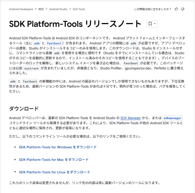Open the blue fastboot link in first paragraph
Screen dimensions: 195x193
[54, 43]
